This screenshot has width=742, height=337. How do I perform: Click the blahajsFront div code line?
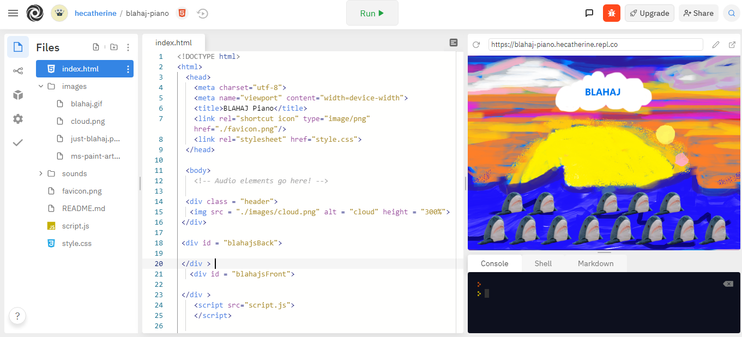click(x=242, y=274)
